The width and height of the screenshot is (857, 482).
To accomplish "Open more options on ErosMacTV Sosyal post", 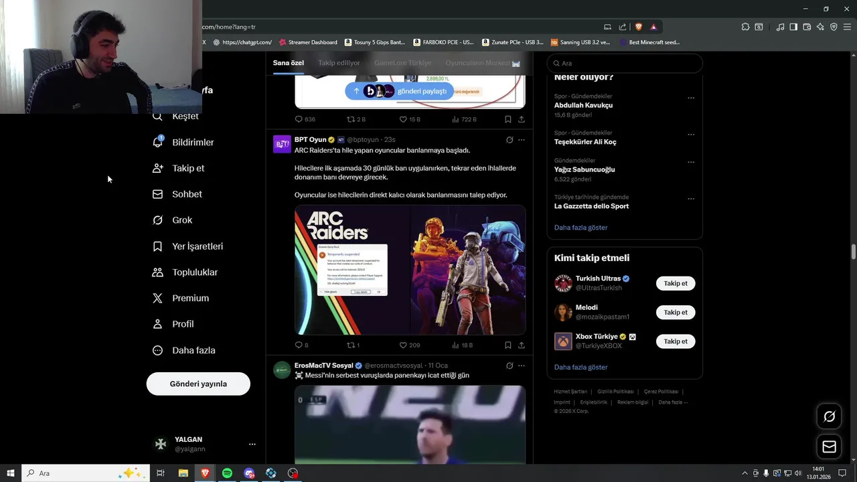I will [x=522, y=366].
